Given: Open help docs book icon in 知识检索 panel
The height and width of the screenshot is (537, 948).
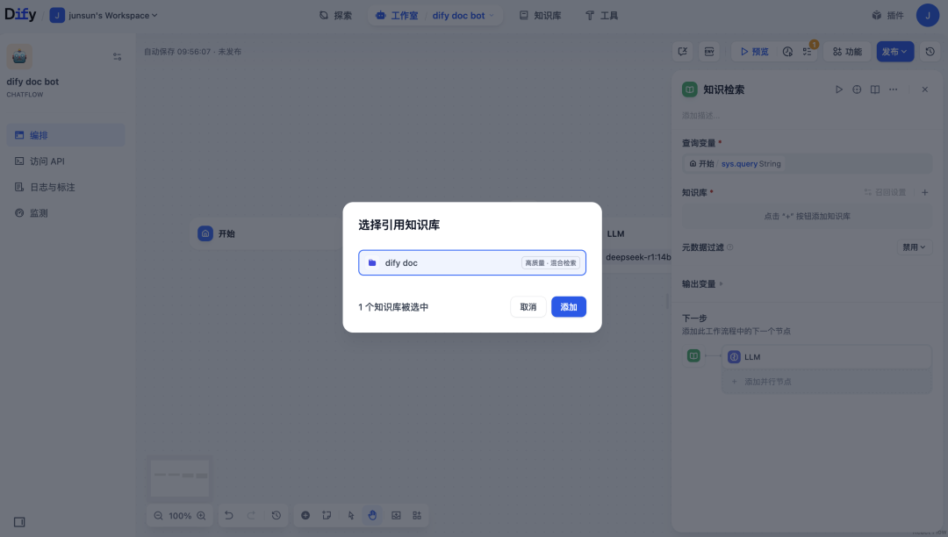Looking at the screenshot, I should pos(875,89).
